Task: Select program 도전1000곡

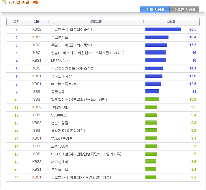Action: click(x=60, y=146)
